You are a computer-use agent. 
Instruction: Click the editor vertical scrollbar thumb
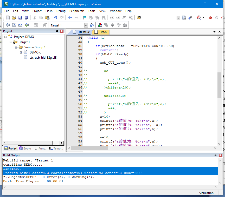tap(220, 85)
